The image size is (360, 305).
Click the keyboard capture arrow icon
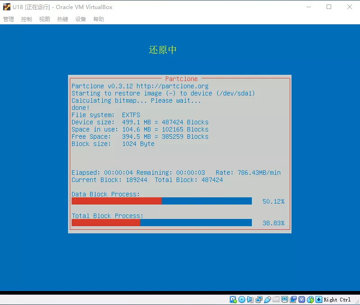[319, 300]
